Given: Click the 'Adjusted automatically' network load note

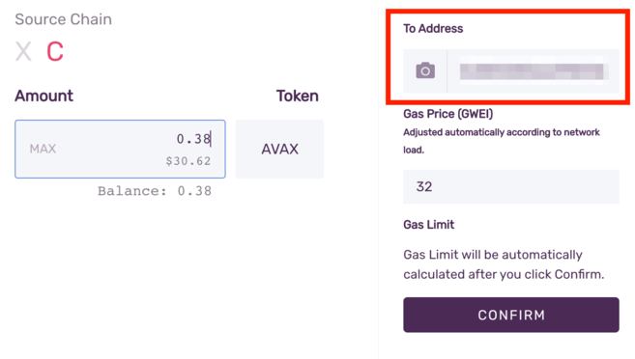Looking at the screenshot, I should pyautogui.click(x=502, y=141).
